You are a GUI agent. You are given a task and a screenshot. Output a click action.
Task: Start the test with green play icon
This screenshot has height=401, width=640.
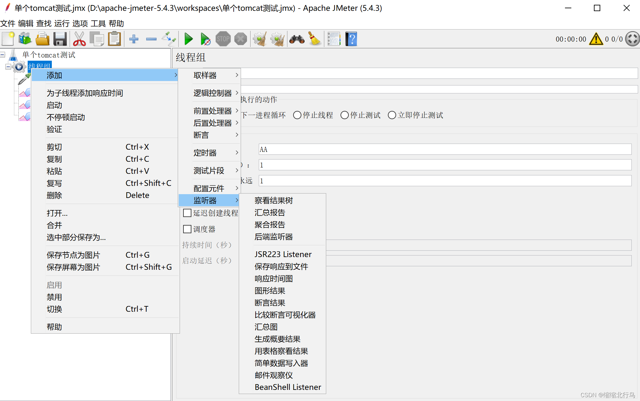pos(189,39)
